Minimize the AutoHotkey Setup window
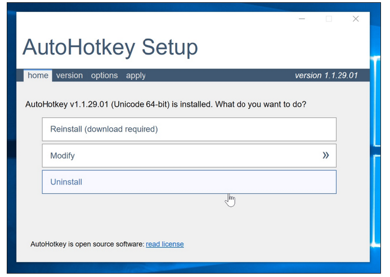The height and width of the screenshot is (277, 390). 302,19
